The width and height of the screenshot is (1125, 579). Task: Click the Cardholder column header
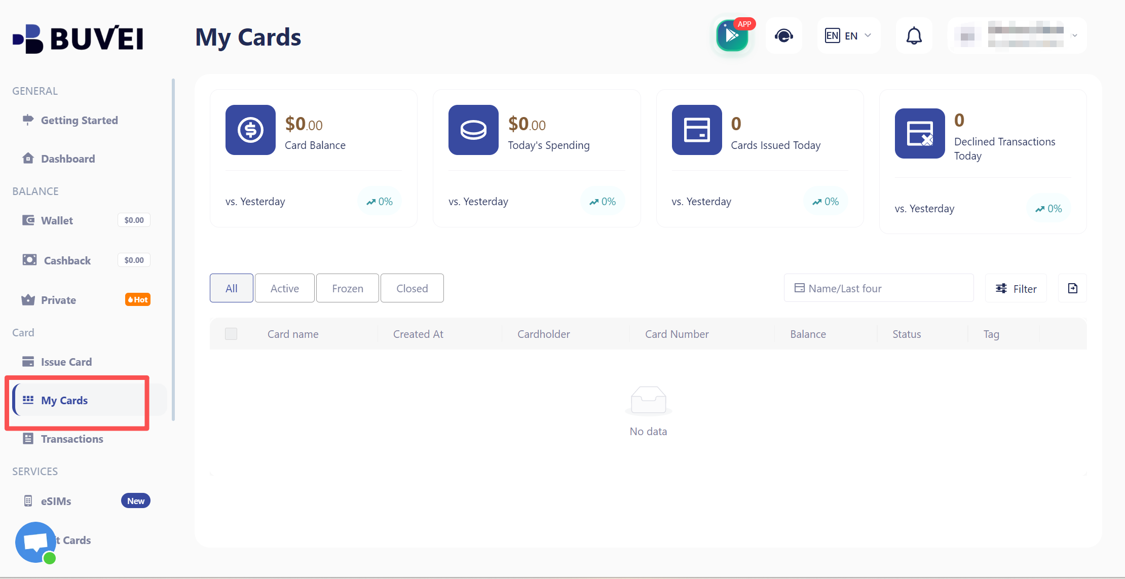tap(543, 334)
